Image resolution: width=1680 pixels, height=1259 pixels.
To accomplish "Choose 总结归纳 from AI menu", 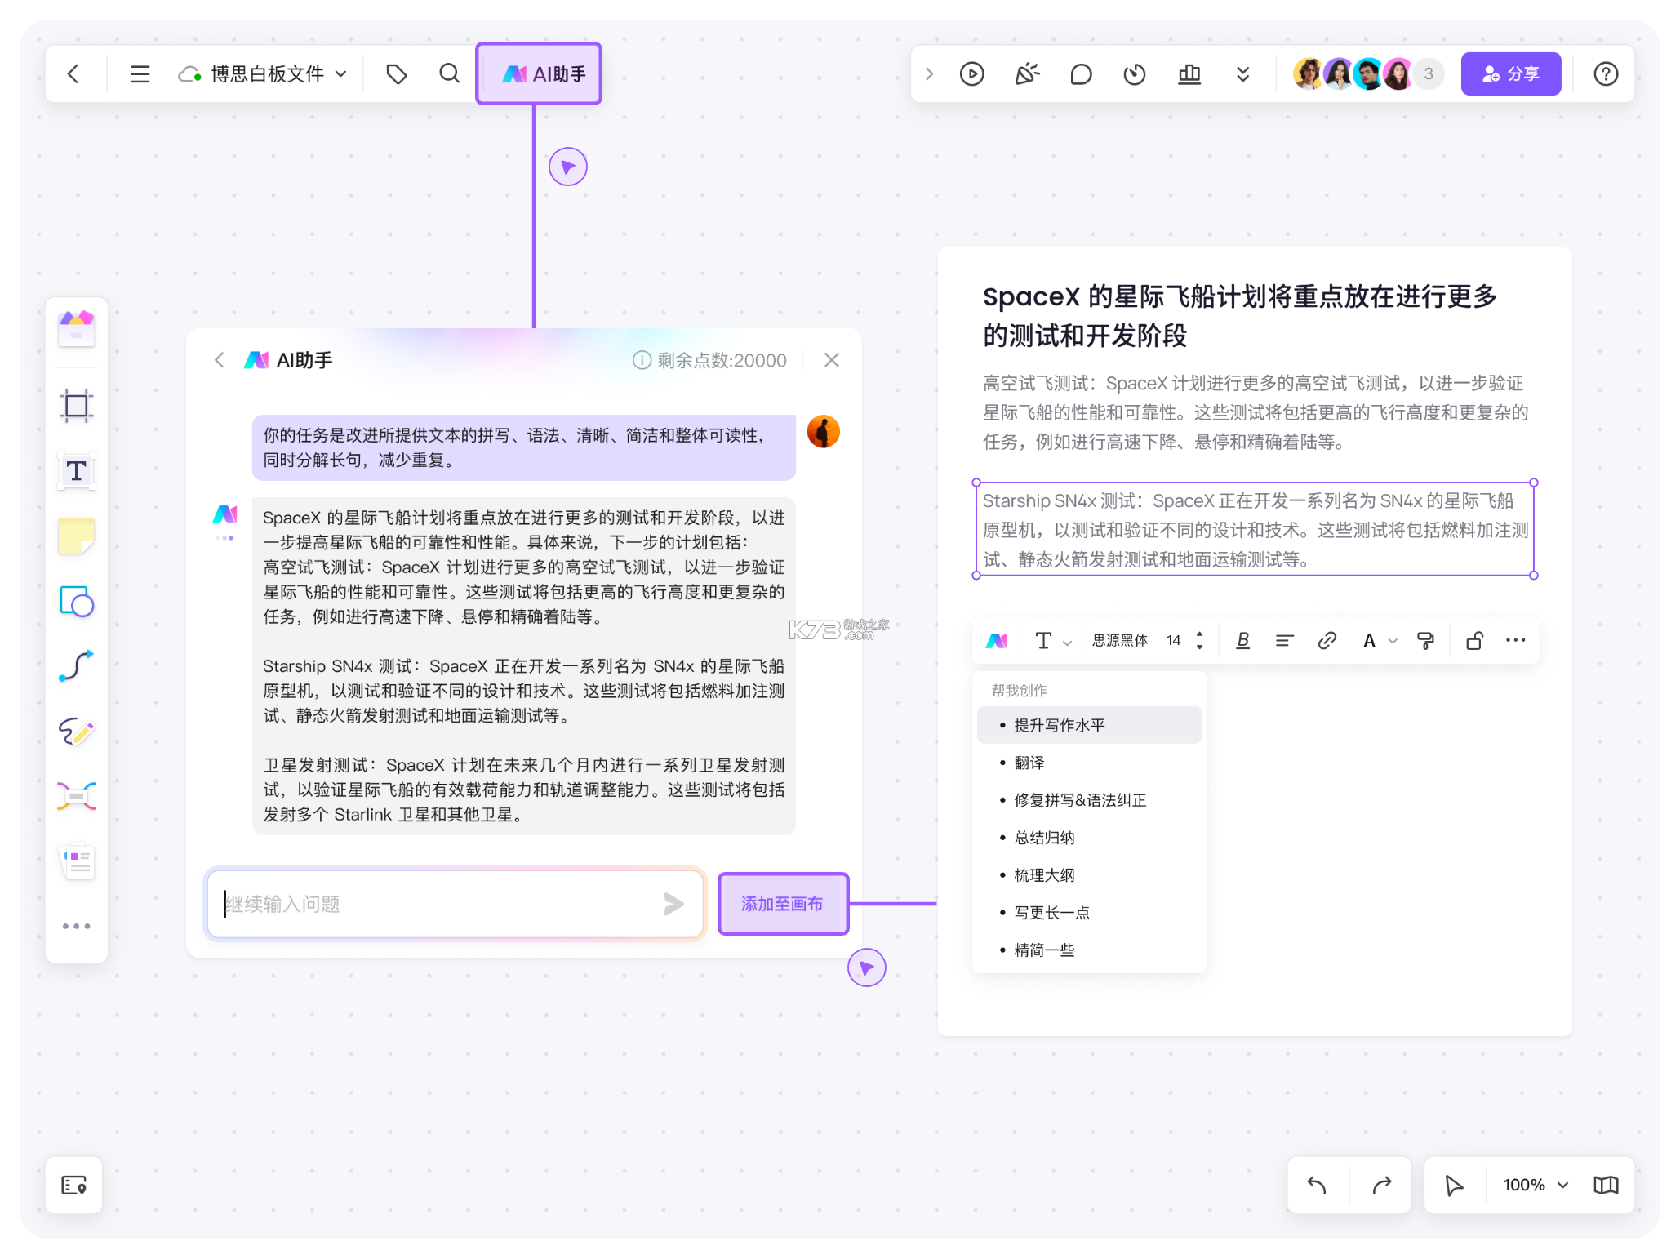I will pyautogui.click(x=1089, y=838).
